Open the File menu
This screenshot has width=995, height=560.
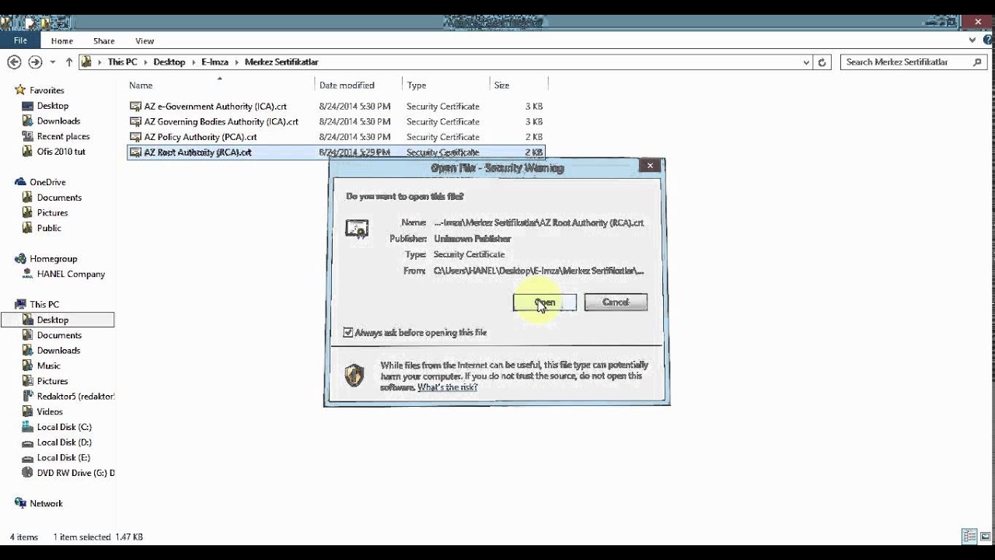coord(20,40)
